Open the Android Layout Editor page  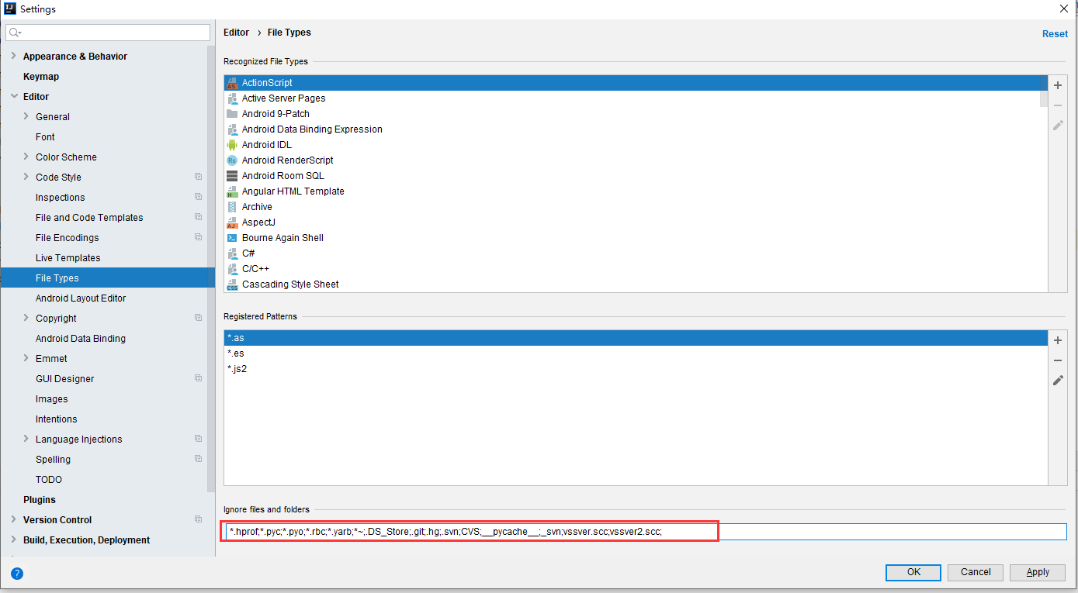pyautogui.click(x=81, y=298)
